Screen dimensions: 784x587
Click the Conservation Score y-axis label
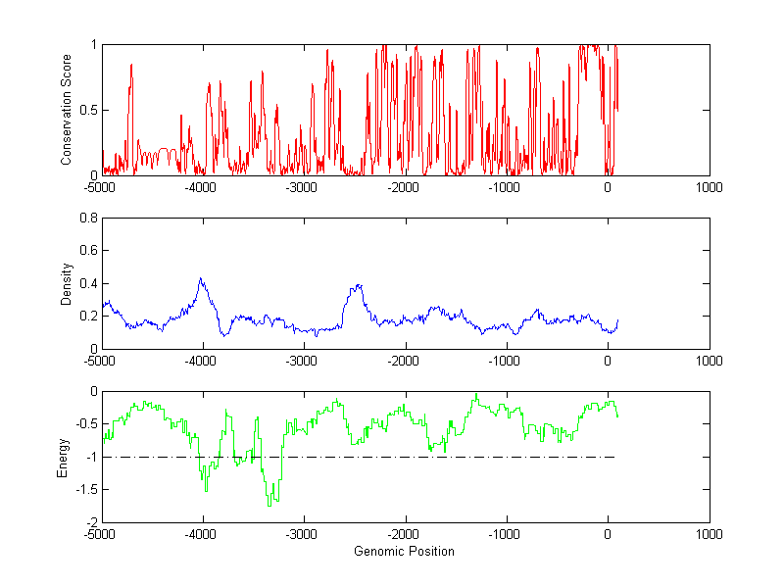(x=67, y=110)
